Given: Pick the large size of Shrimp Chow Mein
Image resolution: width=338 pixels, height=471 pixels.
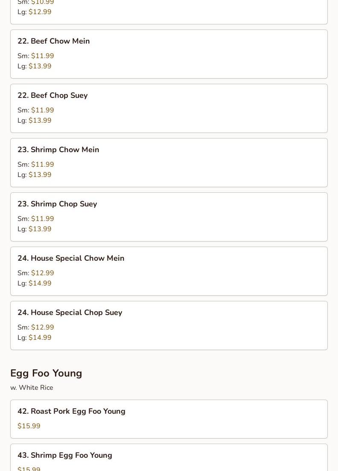Looking at the screenshot, I should point(40,175).
